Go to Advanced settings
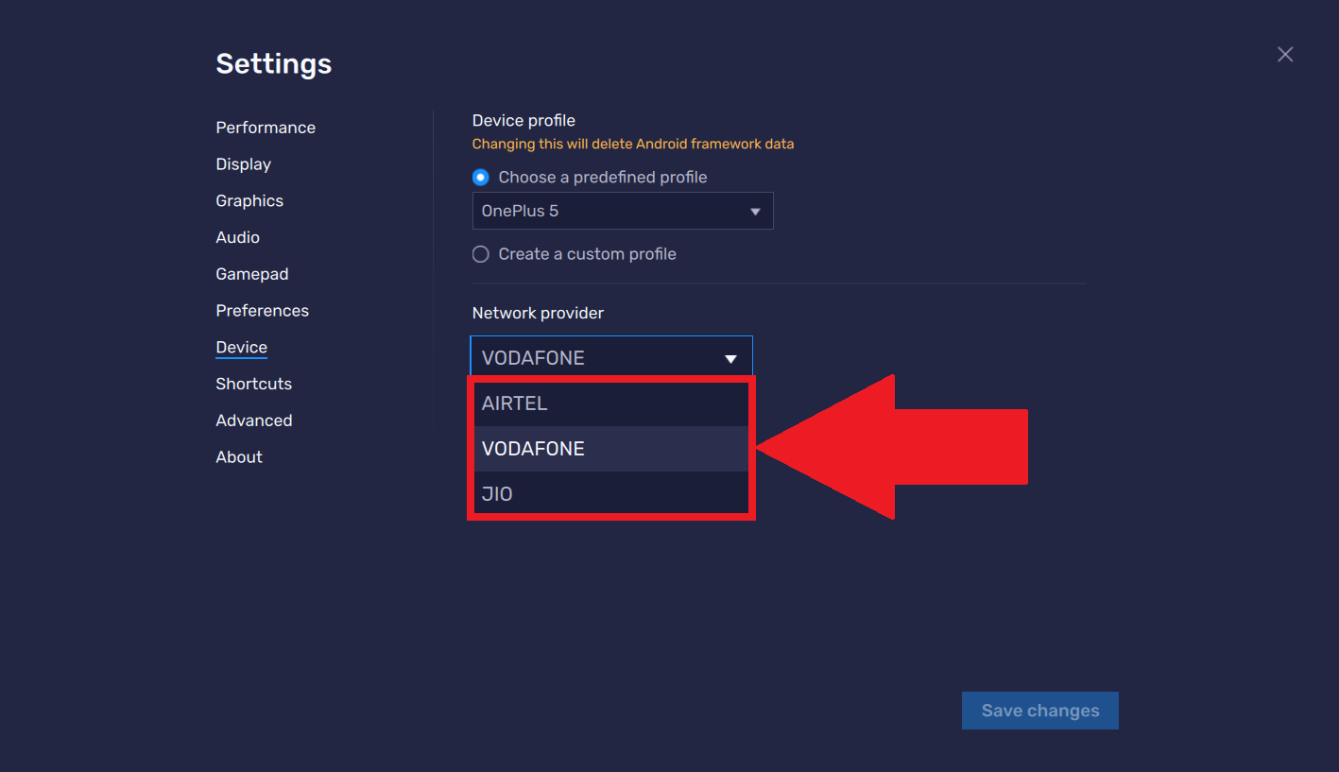The height and width of the screenshot is (772, 1339). pyautogui.click(x=253, y=420)
